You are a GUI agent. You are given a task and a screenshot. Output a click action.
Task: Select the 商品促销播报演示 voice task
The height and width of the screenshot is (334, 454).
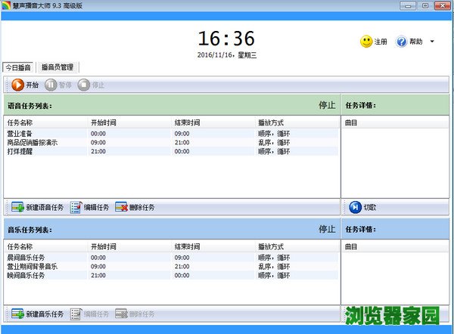tap(32, 142)
